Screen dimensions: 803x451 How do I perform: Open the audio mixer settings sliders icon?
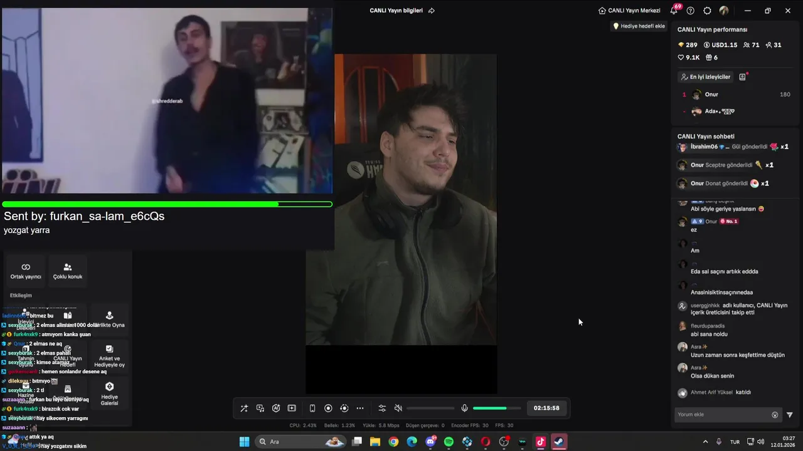click(382, 408)
